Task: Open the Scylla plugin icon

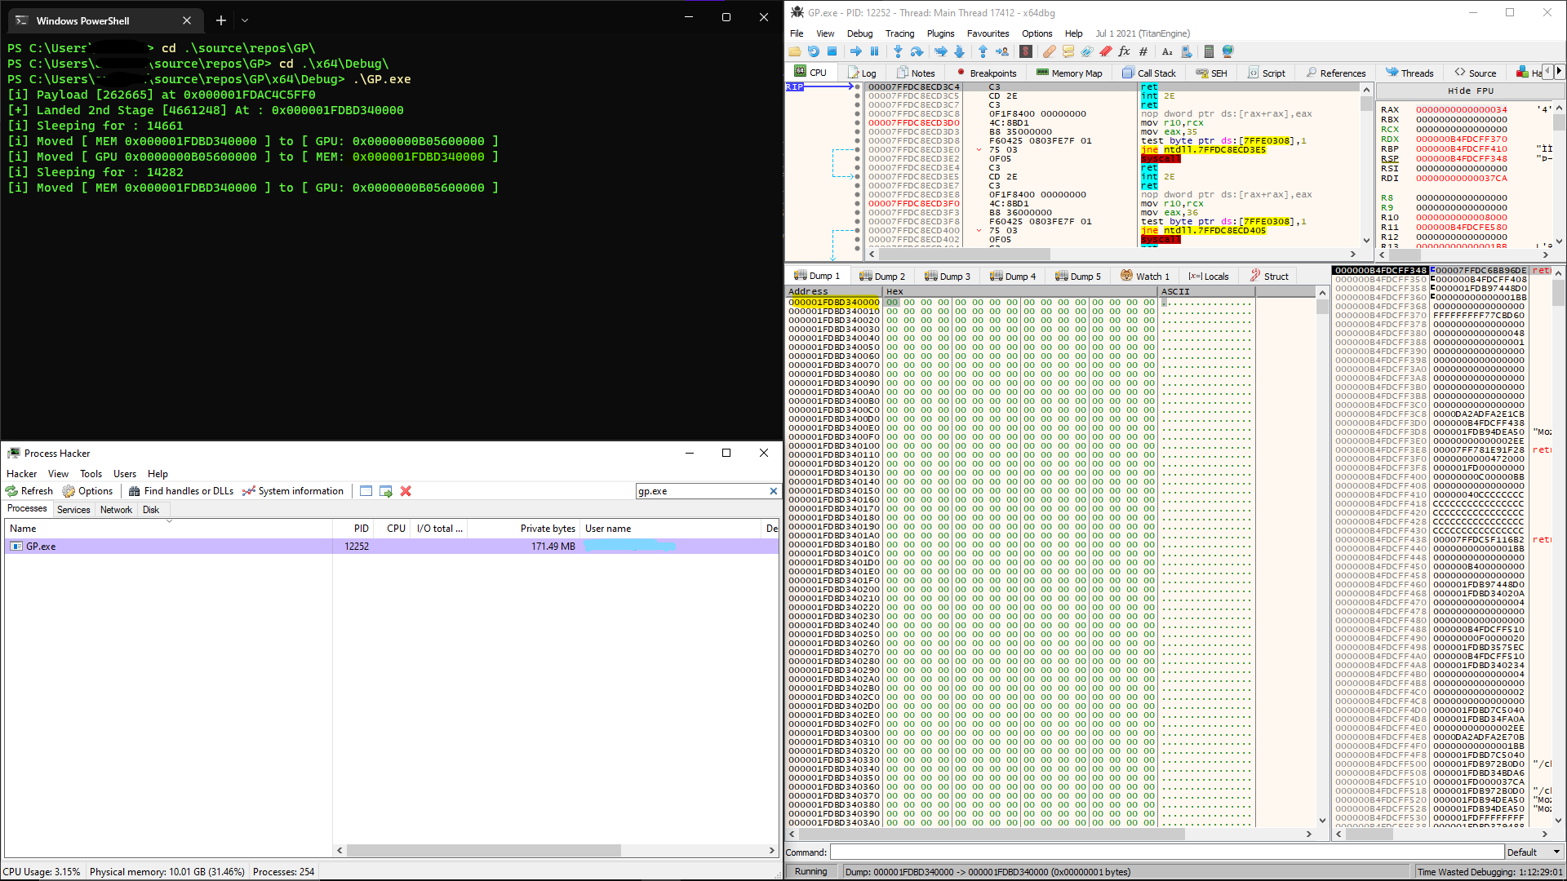Action: [x=1026, y=51]
